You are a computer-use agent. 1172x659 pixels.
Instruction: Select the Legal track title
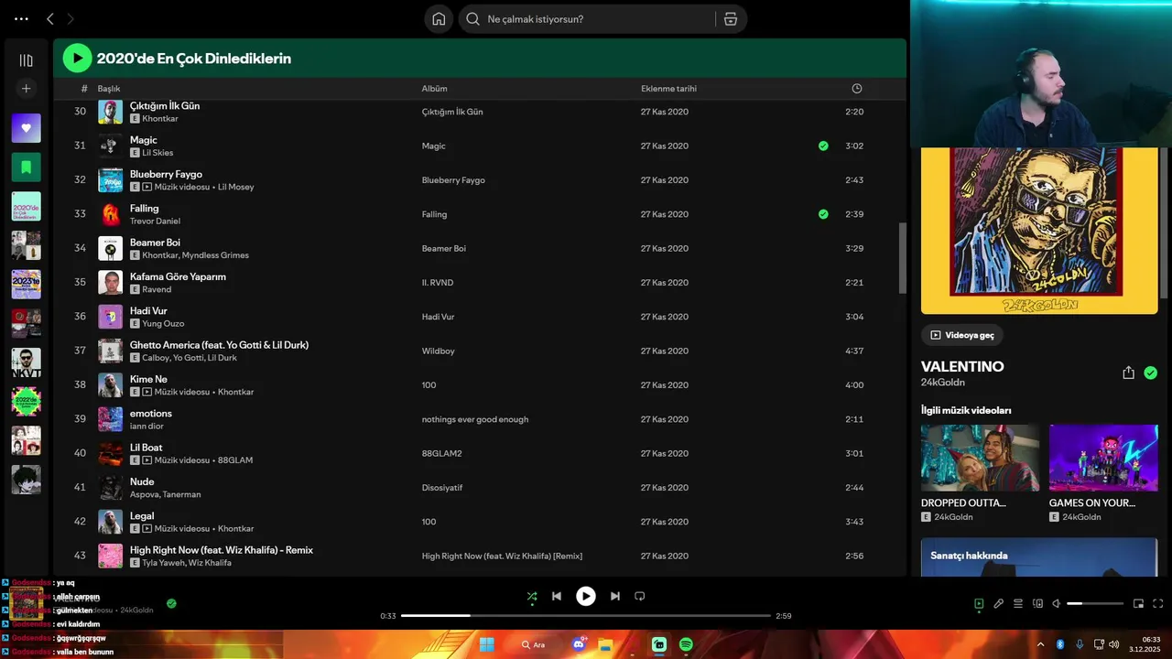click(142, 516)
